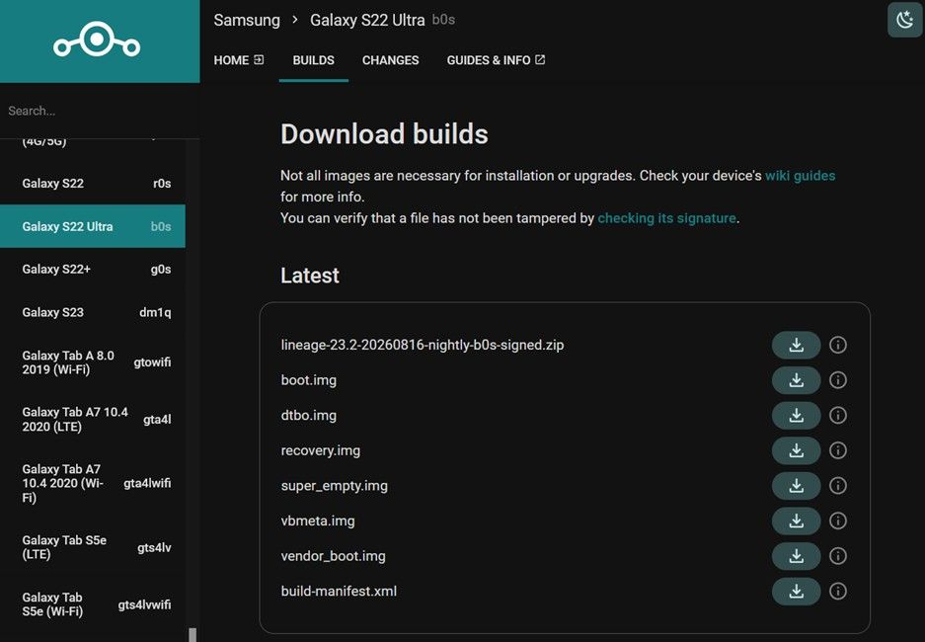Open the wiki guides link
Image resolution: width=925 pixels, height=642 pixels.
point(800,176)
